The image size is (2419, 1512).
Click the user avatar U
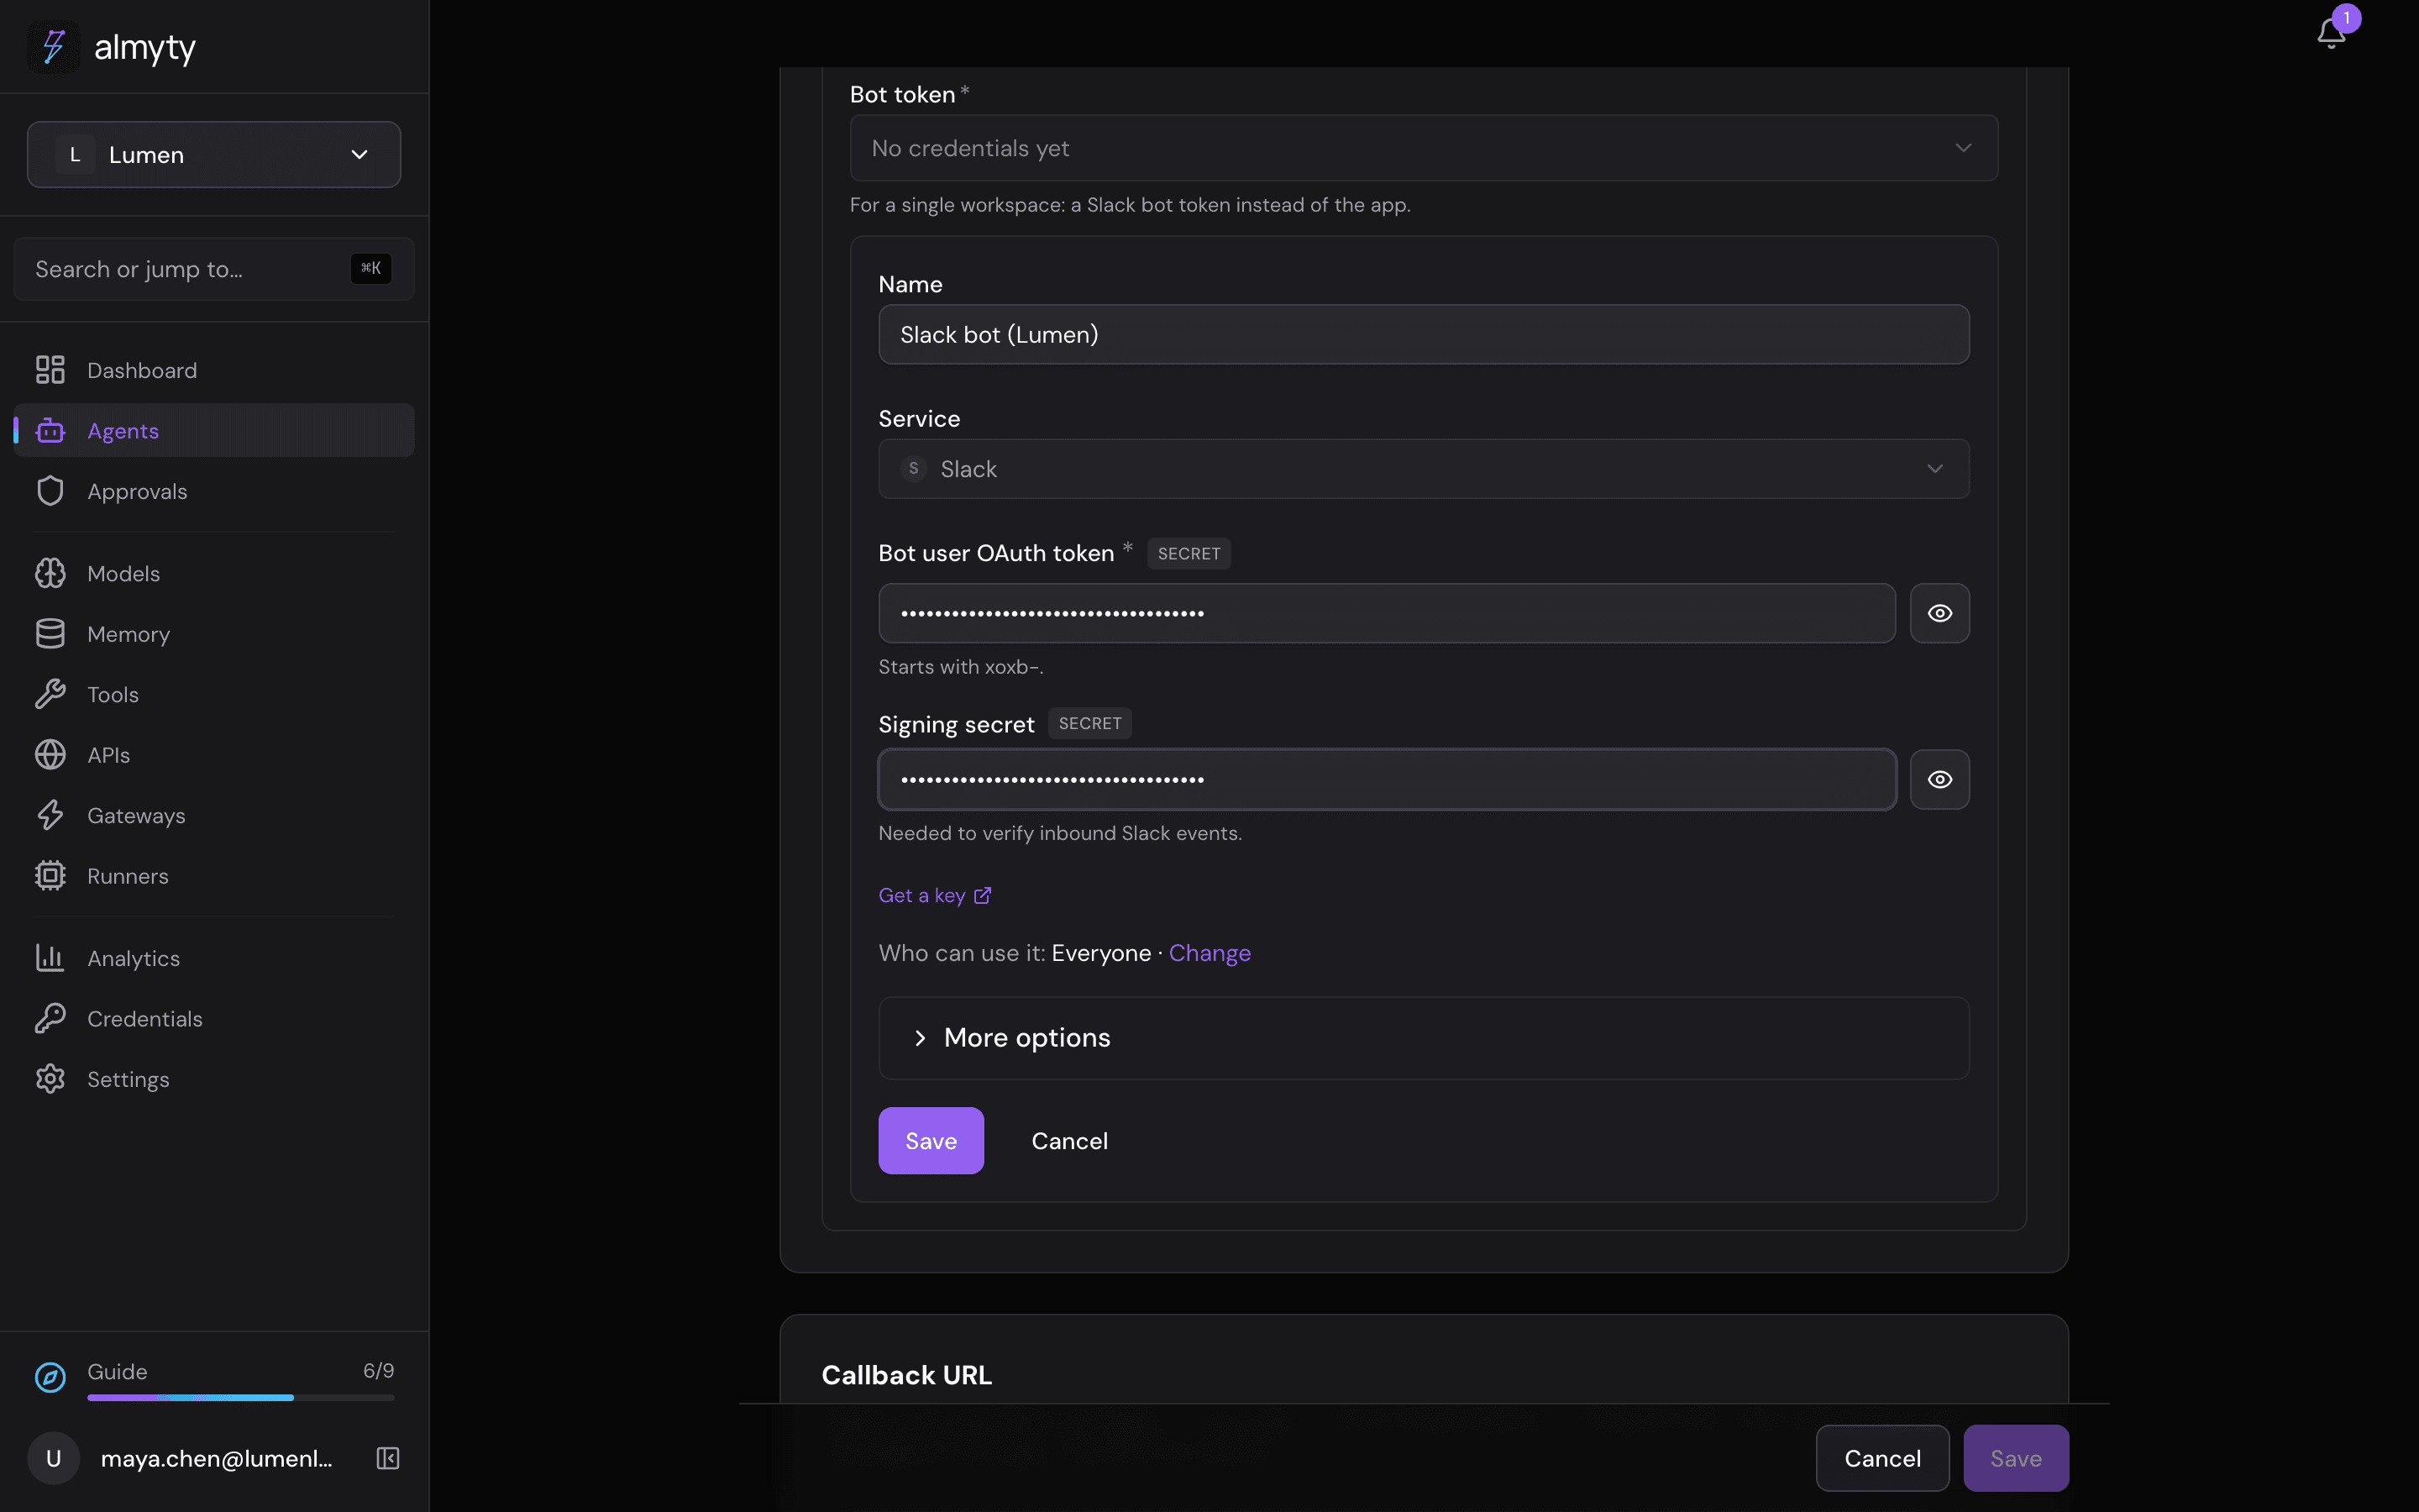pos(53,1458)
